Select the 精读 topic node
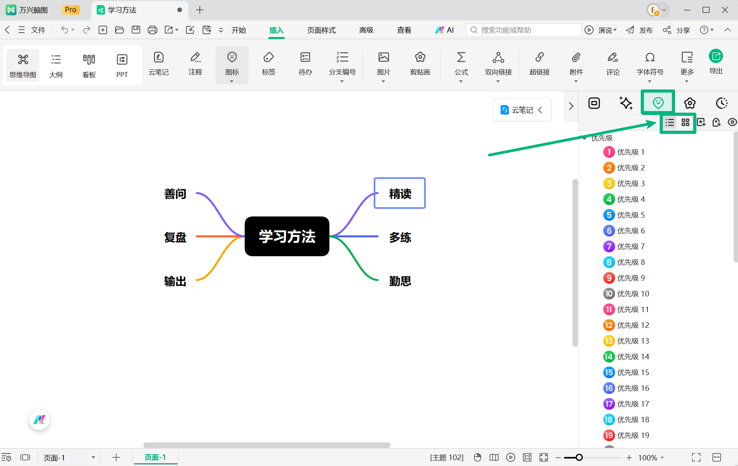This screenshot has width=738, height=466. pyautogui.click(x=400, y=193)
